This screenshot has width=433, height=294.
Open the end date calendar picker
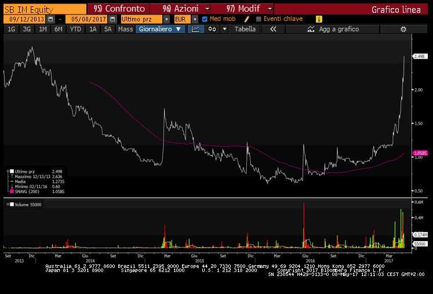(113, 19)
